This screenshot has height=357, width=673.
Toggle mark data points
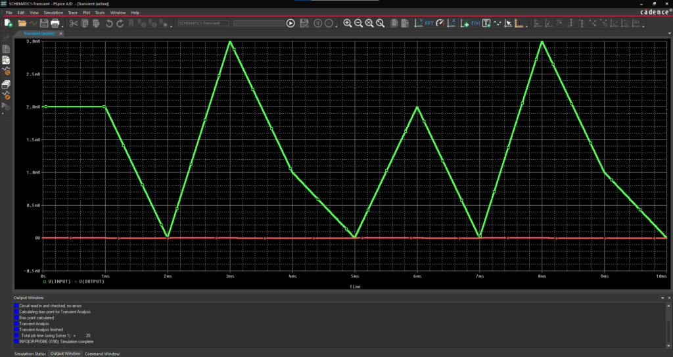(x=498, y=23)
